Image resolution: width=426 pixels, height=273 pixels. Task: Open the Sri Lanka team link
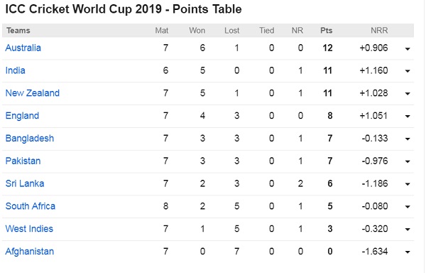click(x=25, y=183)
